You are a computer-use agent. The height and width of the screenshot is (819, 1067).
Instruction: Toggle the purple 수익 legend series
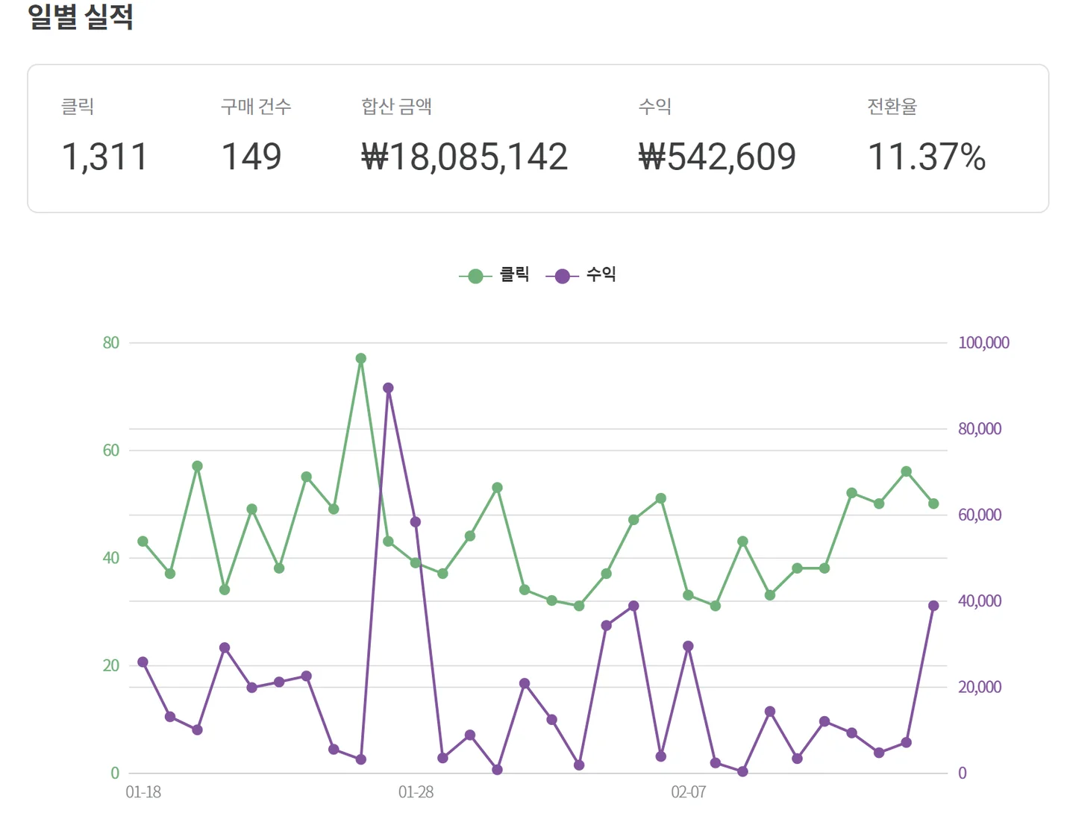click(581, 275)
